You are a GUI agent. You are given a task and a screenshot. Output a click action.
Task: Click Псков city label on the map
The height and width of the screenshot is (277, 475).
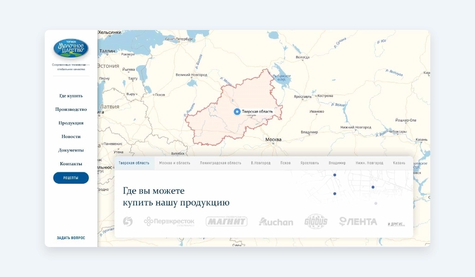coord(160,95)
